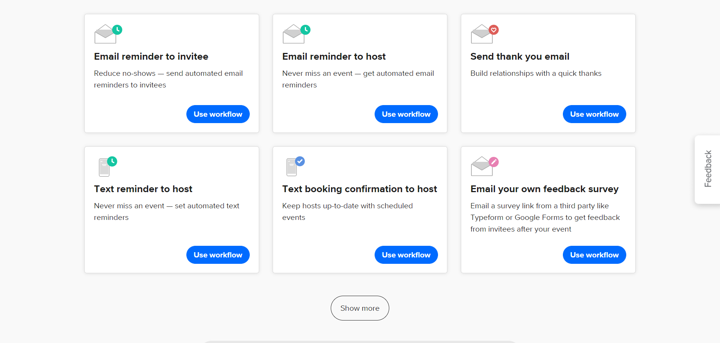Expand the list with Show more
The height and width of the screenshot is (343, 720).
(360, 308)
